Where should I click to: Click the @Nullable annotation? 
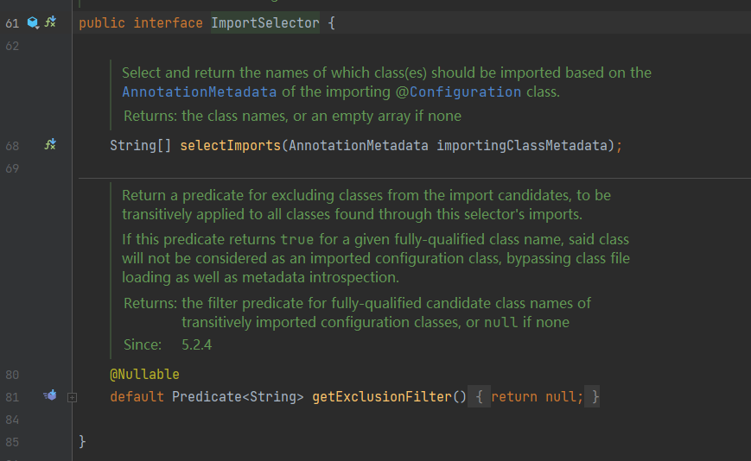[x=144, y=374]
